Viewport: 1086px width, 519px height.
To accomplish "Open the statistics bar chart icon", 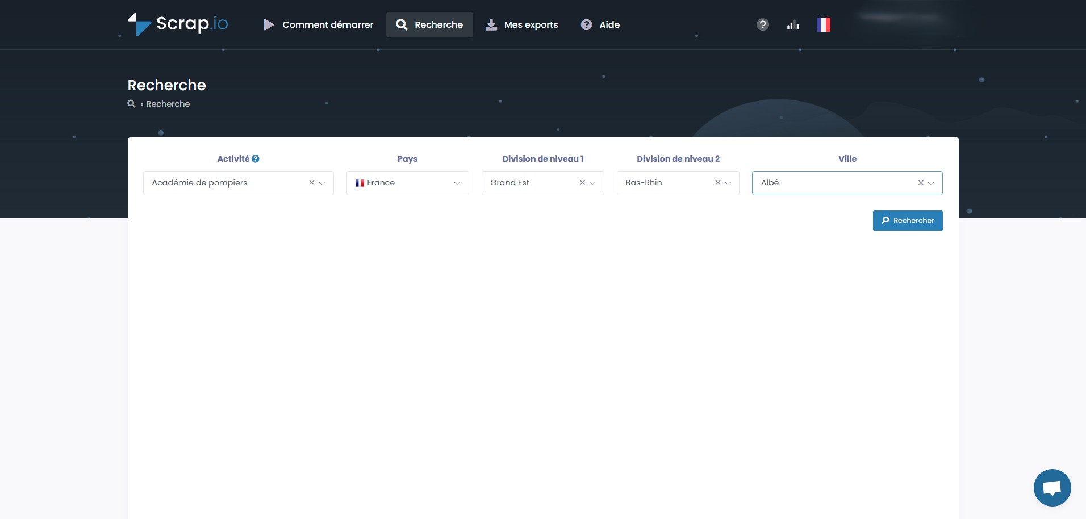I will coord(793,24).
